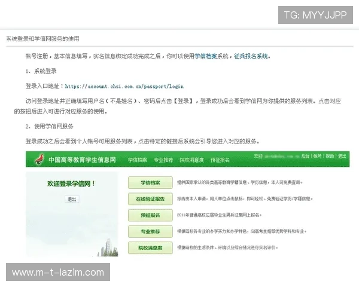Open the 征兵报名系统 link
Screen dimensions: 359x287
point(251,56)
